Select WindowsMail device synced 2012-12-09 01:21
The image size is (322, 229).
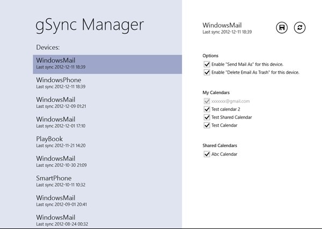pyautogui.click(x=107, y=103)
